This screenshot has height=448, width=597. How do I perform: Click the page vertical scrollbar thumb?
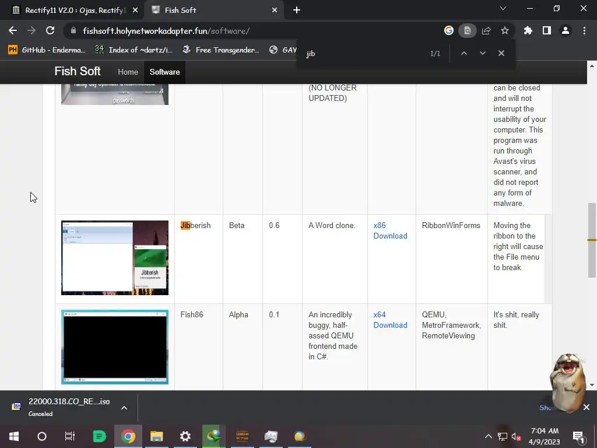point(592,240)
